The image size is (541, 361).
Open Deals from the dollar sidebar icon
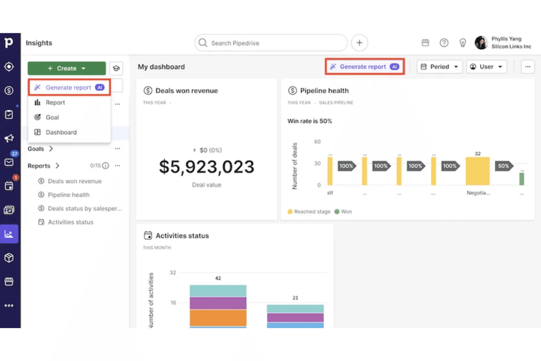tap(9, 90)
